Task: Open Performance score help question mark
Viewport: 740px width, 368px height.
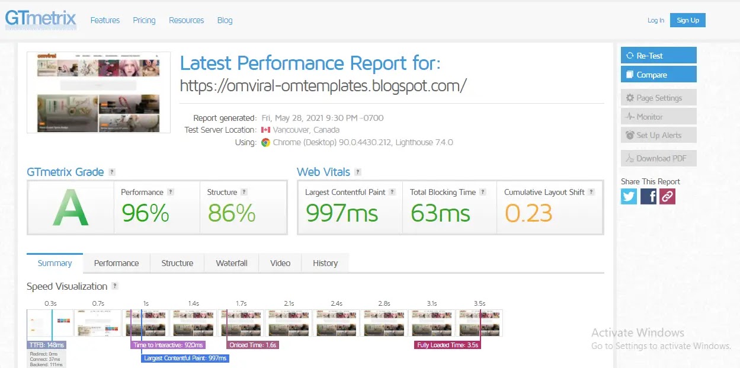Action: [171, 192]
